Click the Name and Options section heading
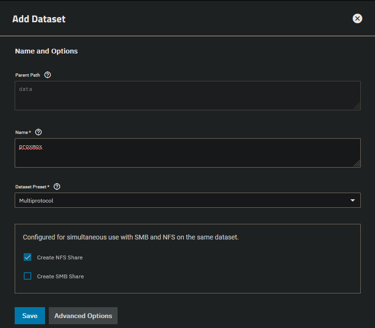Image resolution: width=375 pixels, height=328 pixels. pyautogui.click(x=46, y=51)
